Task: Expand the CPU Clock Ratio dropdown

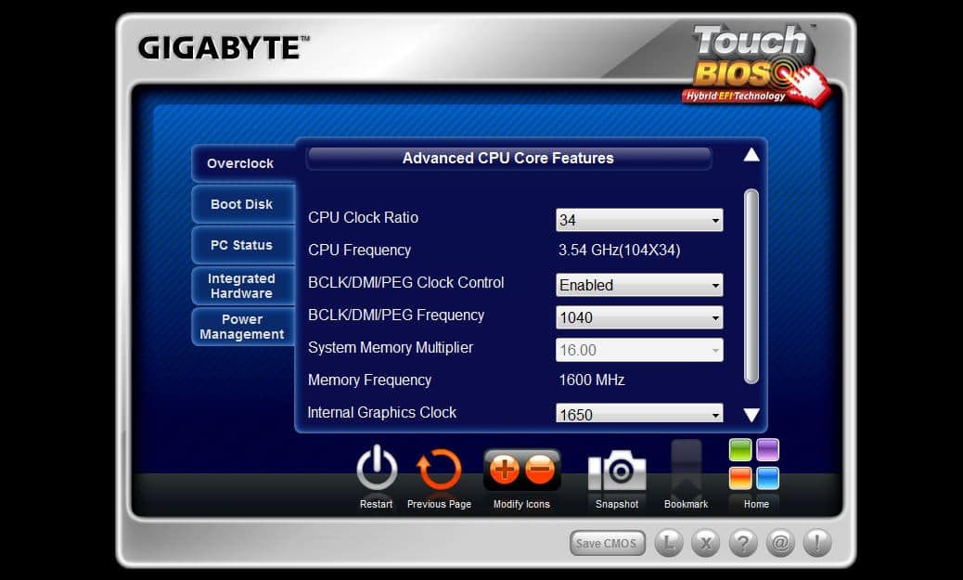Action: 639,220
